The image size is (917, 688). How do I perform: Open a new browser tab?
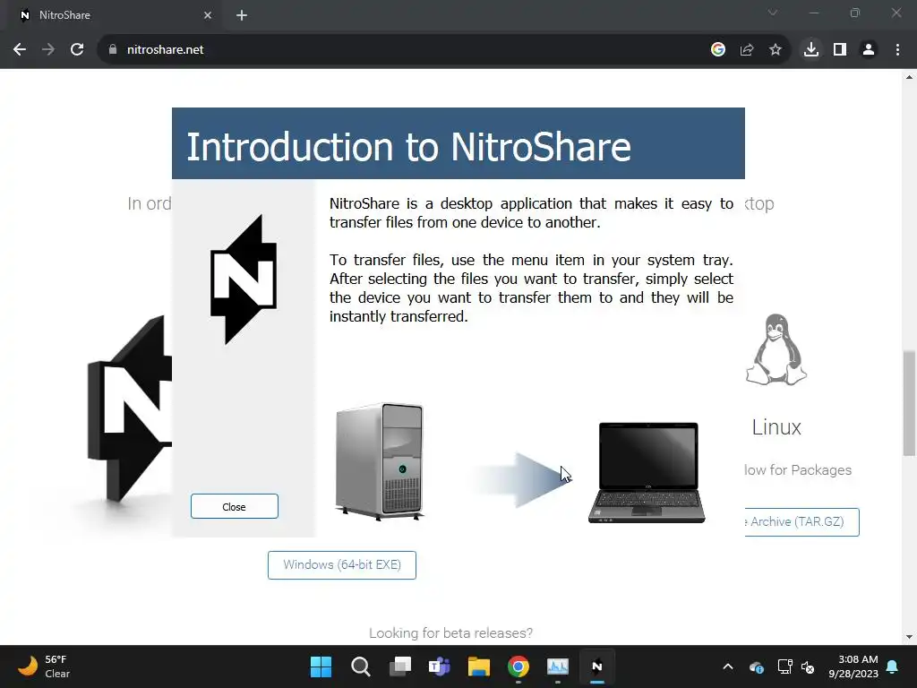click(x=242, y=15)
